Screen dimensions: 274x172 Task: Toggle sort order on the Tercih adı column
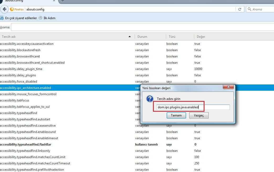pyautogui.click(x=66, y=36)
